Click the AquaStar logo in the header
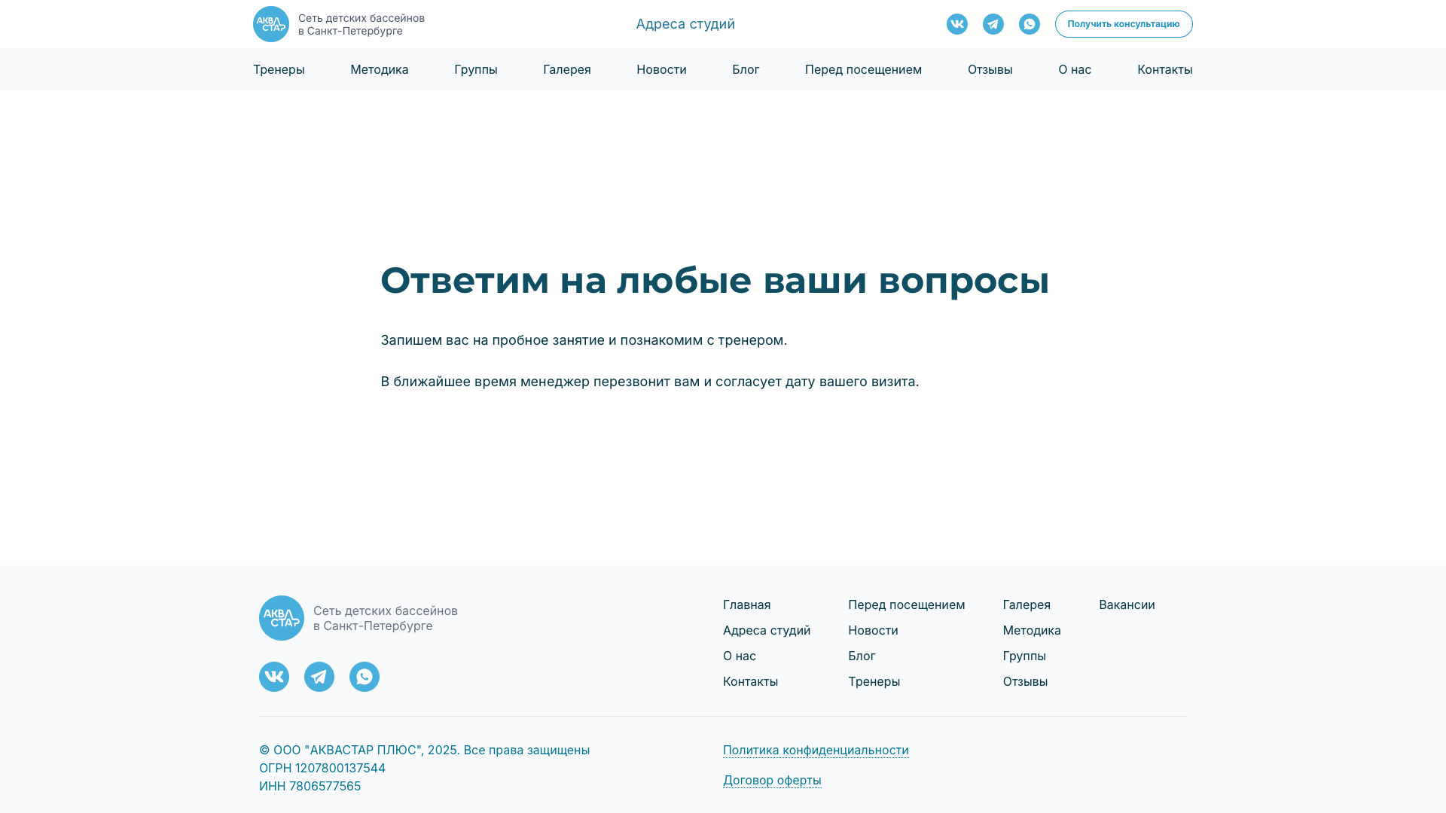1446x813 pixels. pyautogui.click(x=271, y=24)
